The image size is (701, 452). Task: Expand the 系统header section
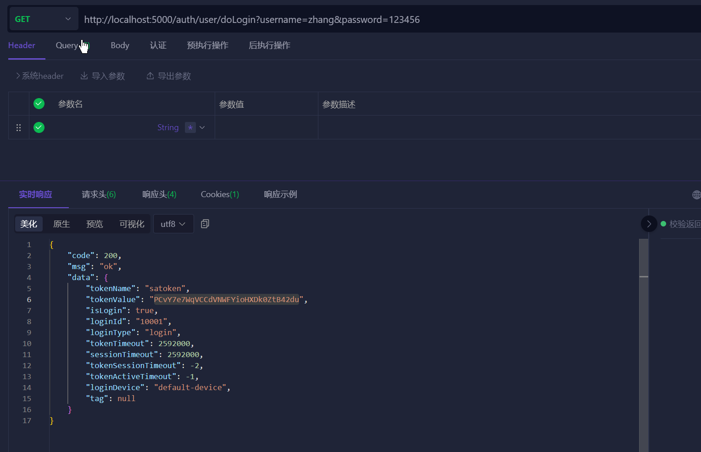click(39, 76)
